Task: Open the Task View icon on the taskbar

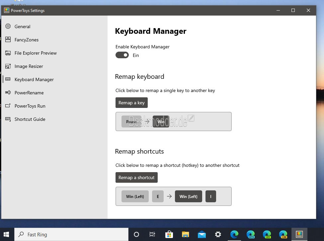Action: tap(152, 234)
